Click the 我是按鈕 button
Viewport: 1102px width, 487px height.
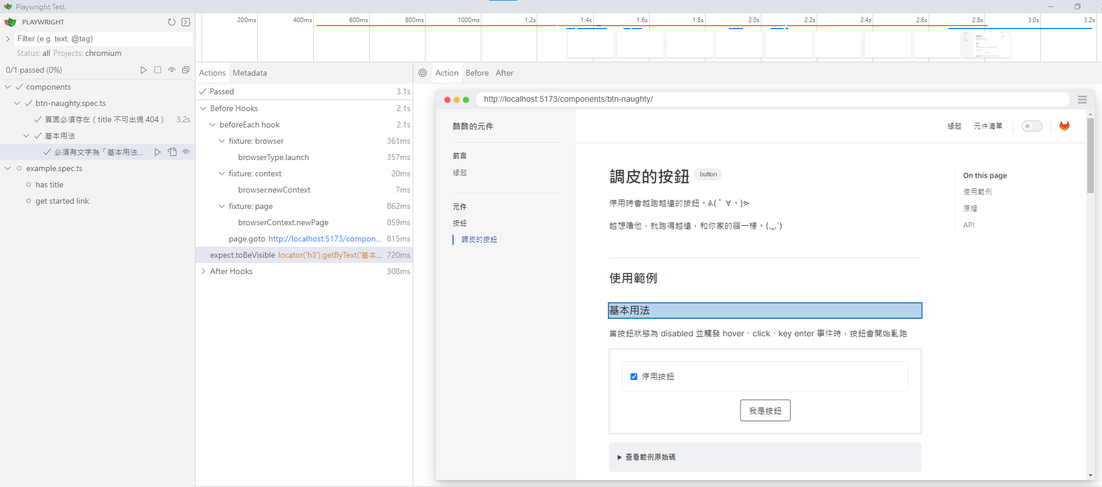click(765, 411)
